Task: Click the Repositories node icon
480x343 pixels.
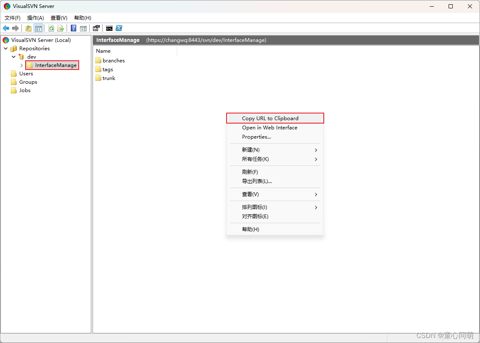Action: pyautogui.click(x=13, y=49)
